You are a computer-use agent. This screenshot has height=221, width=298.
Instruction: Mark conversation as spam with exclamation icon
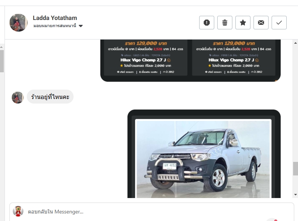(x=207, y=23)
